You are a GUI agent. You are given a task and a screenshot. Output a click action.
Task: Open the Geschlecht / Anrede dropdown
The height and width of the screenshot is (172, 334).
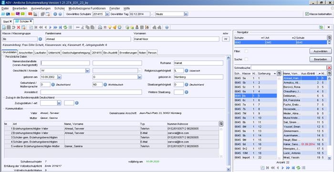coord(87,71)
